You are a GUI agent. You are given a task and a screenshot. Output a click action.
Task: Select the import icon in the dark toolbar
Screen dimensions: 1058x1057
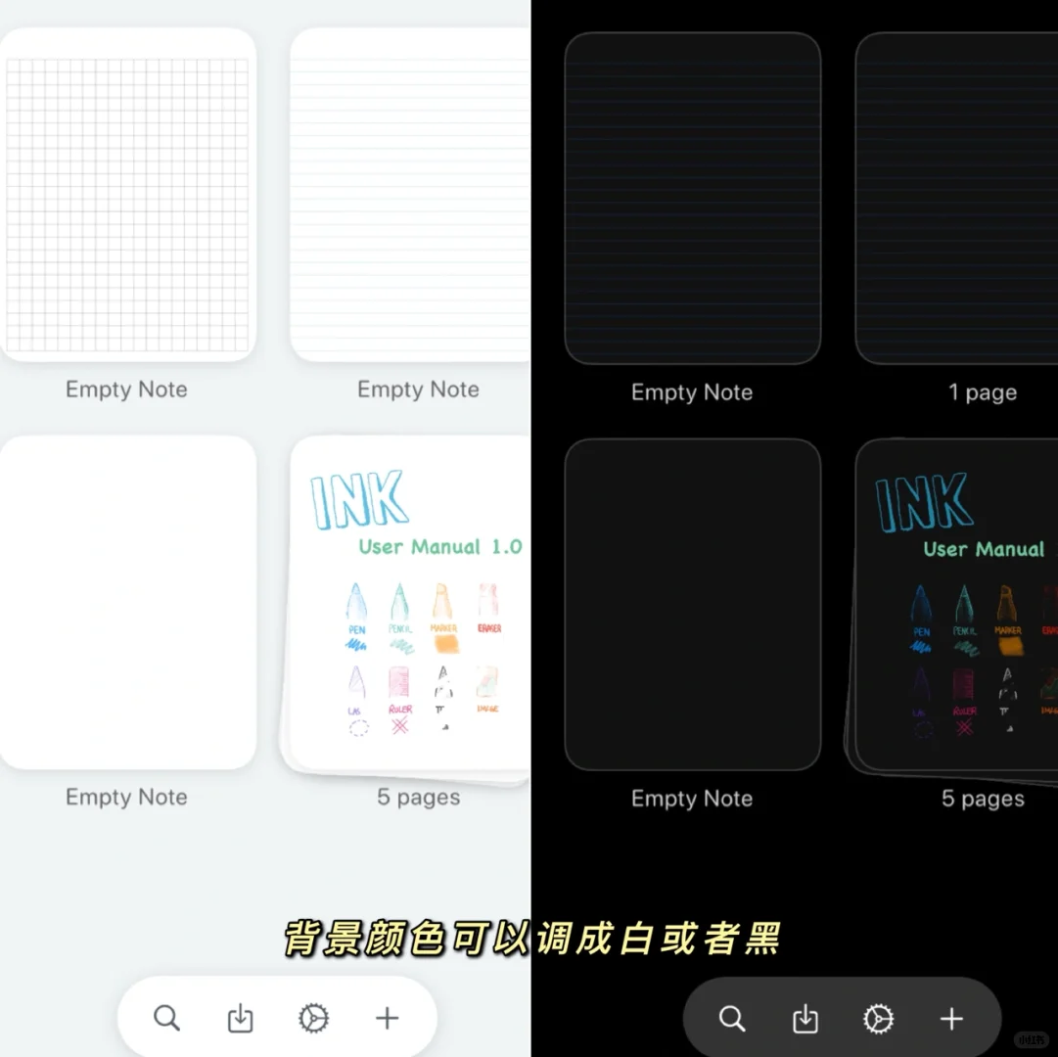click(805, 1019)
